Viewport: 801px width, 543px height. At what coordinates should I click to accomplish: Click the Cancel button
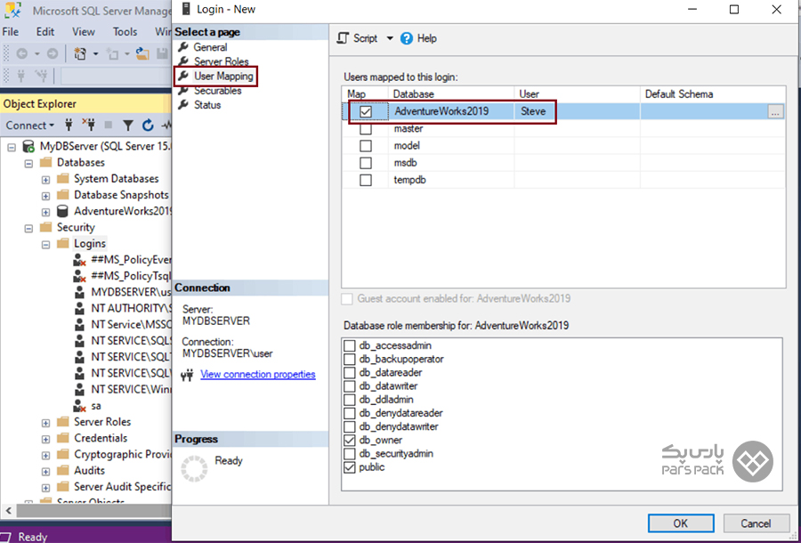click(x=756, y=523)
